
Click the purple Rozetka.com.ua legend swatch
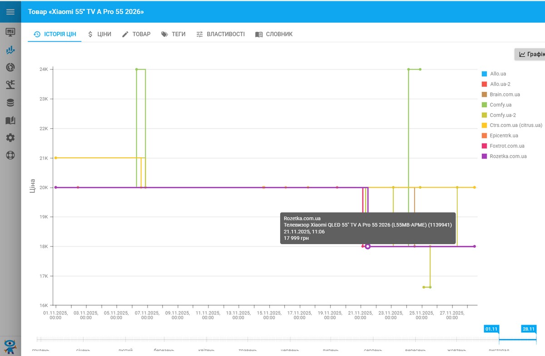coord(484,156)
